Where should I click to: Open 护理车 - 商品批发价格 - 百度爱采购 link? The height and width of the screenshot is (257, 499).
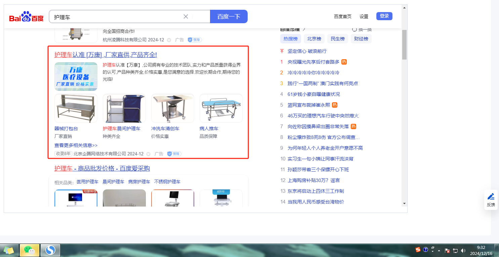(x=102, y=169)
